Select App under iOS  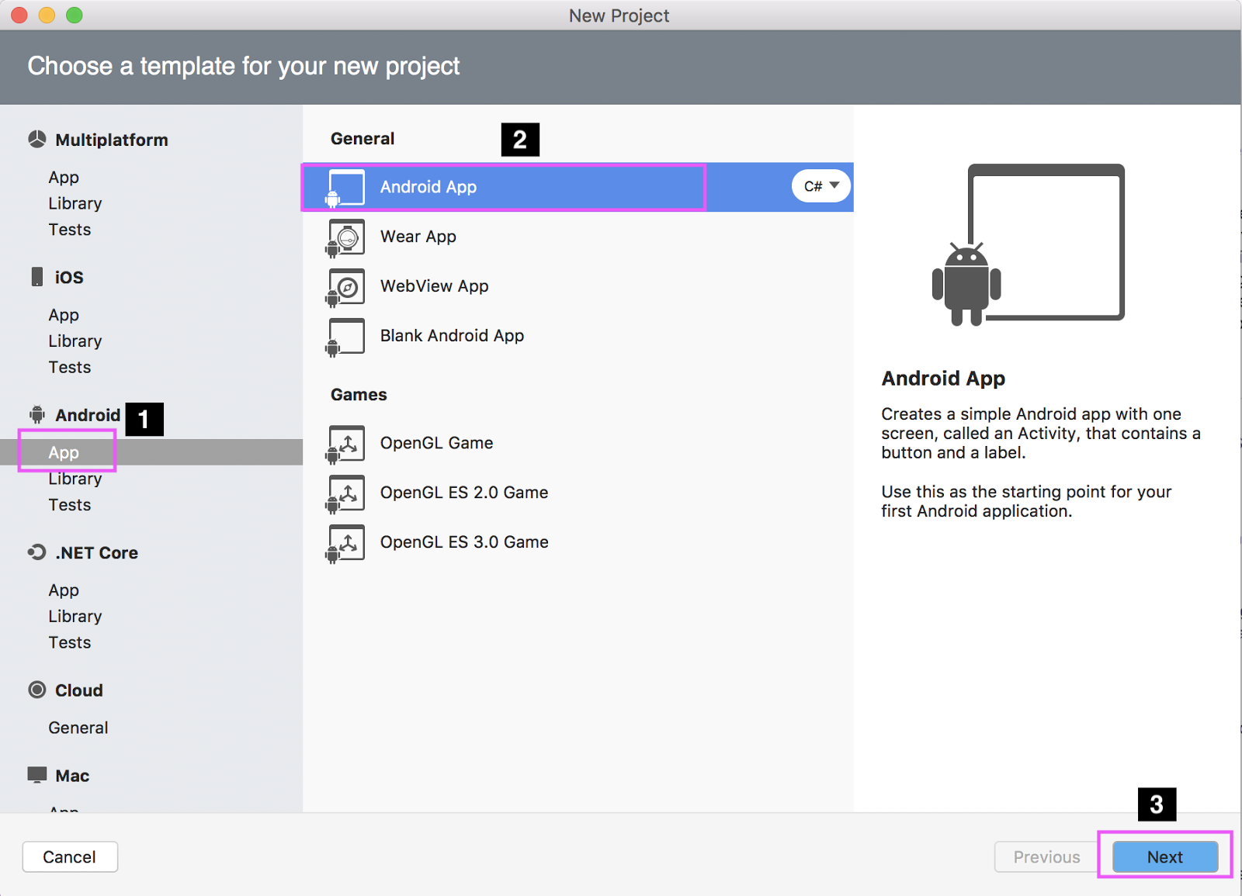pos(64,315)
